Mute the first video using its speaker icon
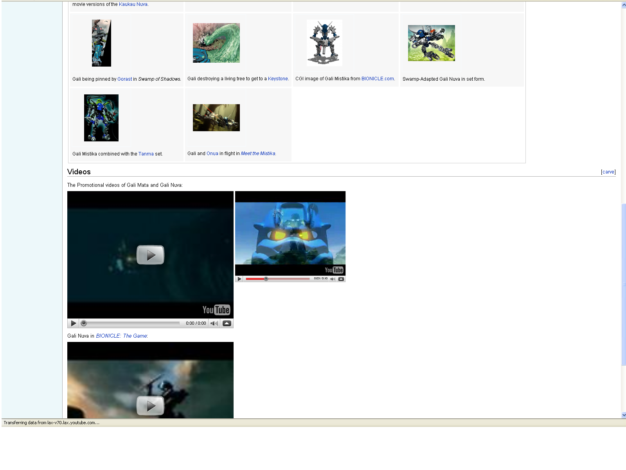 tap(214, 324)
